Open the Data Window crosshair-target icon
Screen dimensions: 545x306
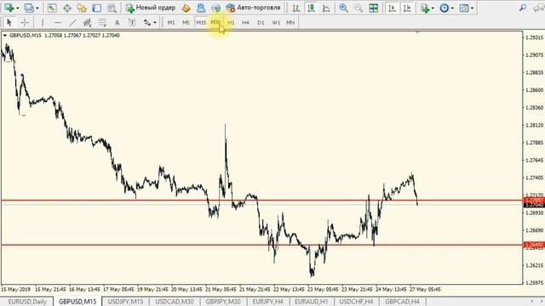point(67,8)
